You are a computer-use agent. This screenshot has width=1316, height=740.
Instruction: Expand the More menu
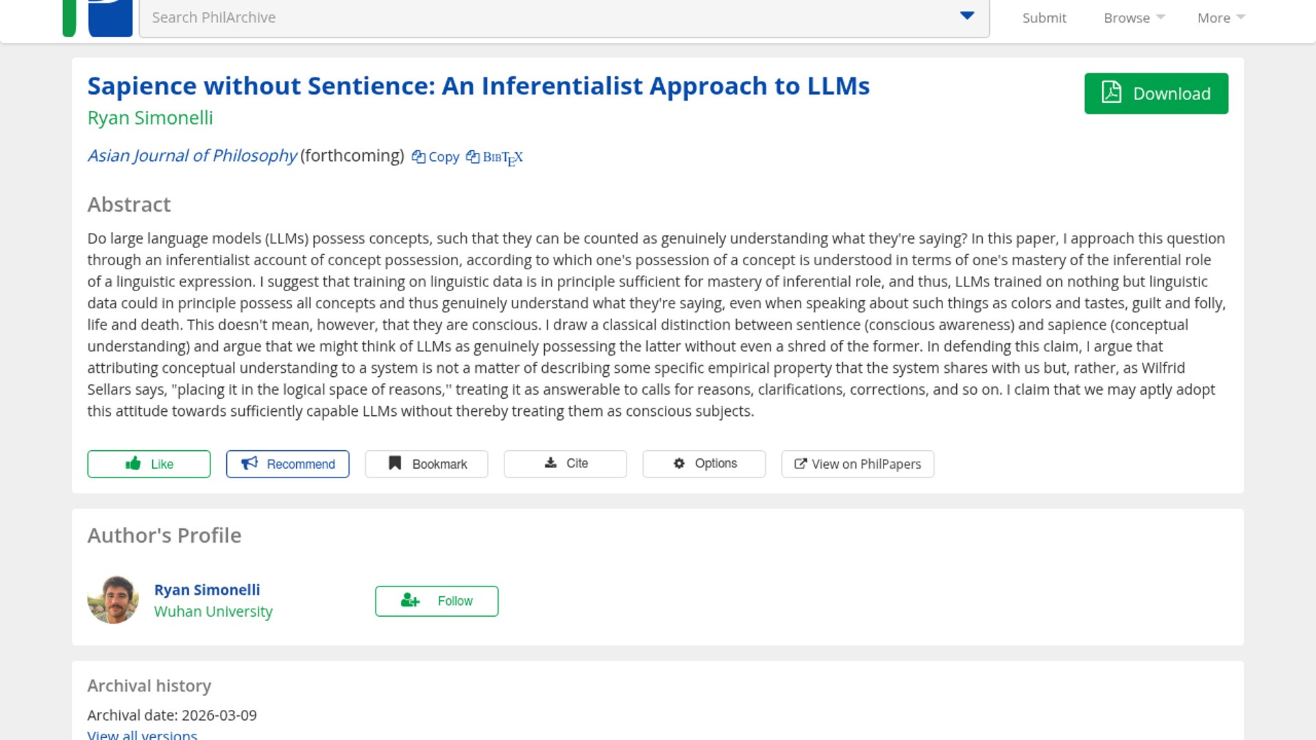1221,18
